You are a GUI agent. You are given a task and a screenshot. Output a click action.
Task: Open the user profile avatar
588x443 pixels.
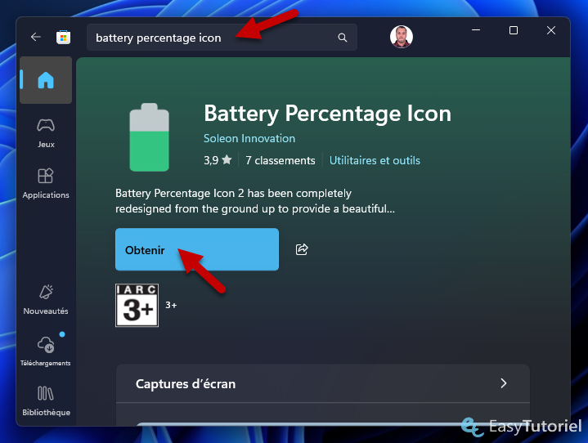point(402,37)
